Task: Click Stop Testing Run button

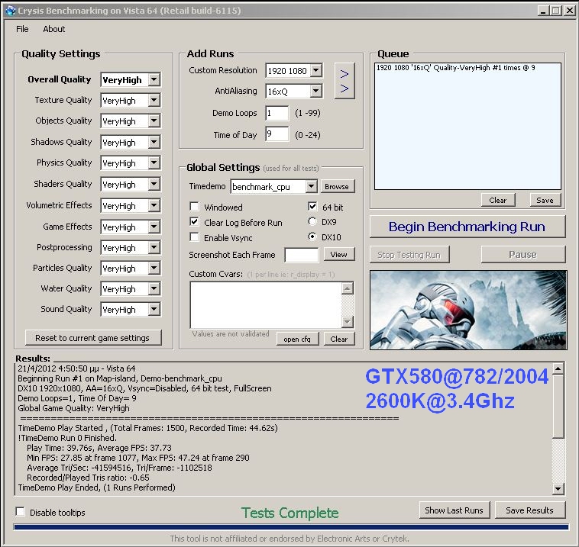Action: pyautogui.click(x=409, y=255)
